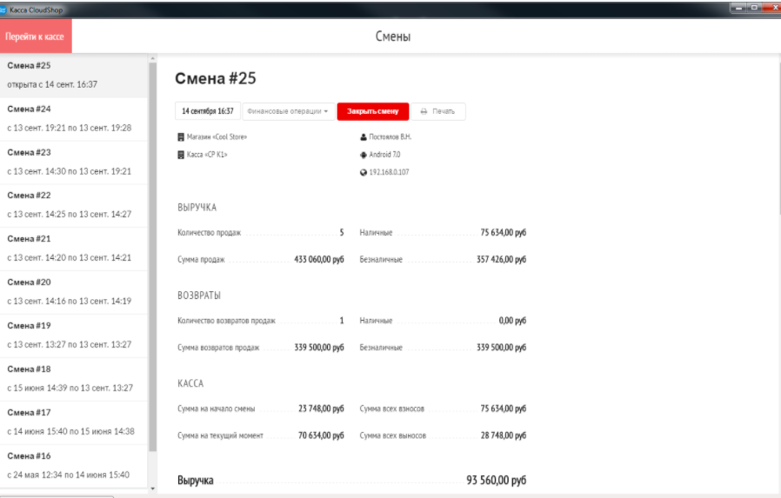Click the globe icon beside 192.168.0.107

(364, 173)
